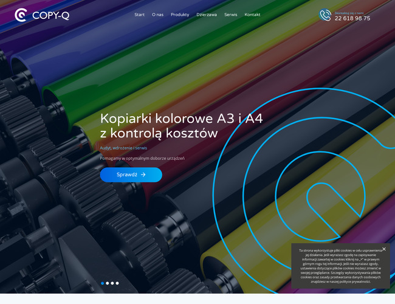The image size is (395, 304).
Task: Select the first slider dot
Action: [x=102, y=283]
